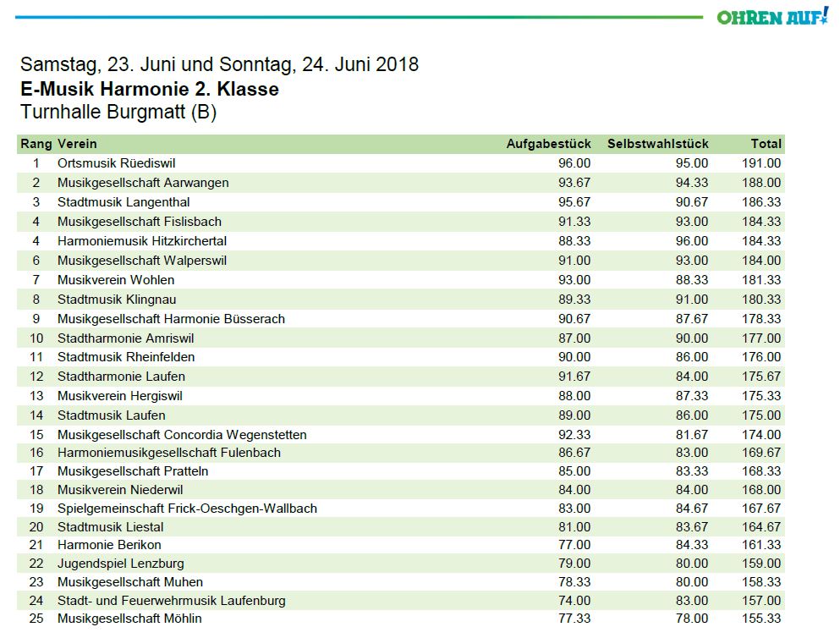Click the total score 191.00

coord(761,163)
